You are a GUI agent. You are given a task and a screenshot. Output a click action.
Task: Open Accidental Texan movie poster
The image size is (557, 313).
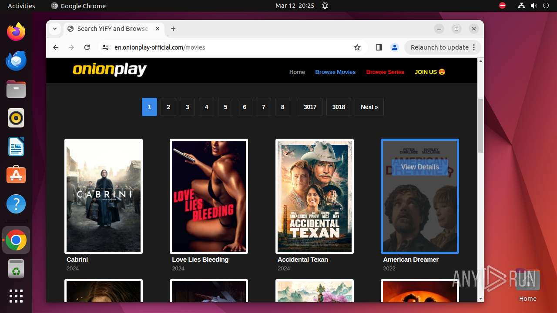click(315, 196)
